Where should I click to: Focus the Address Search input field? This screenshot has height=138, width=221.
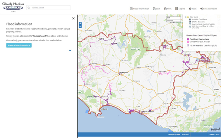pyautogui.click(x=48, y=8)
